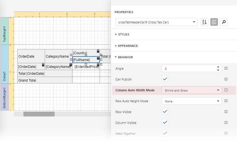Uncheck the Can Publish checkbox
Image resolution: width=237 pixels, height=141 pixels.
pos(165,79)
